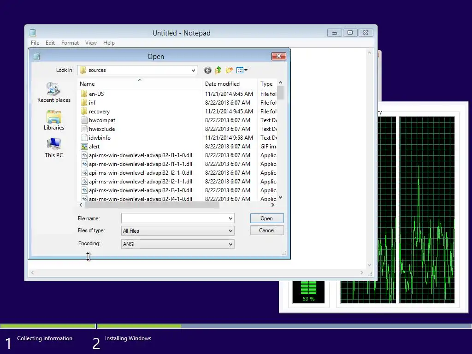This screenshot has height=354, width=472.
Task: Click the icon of api-ms-win-downlevel-advapi32-l2-1-0.dll
Action: pos(84,173)
